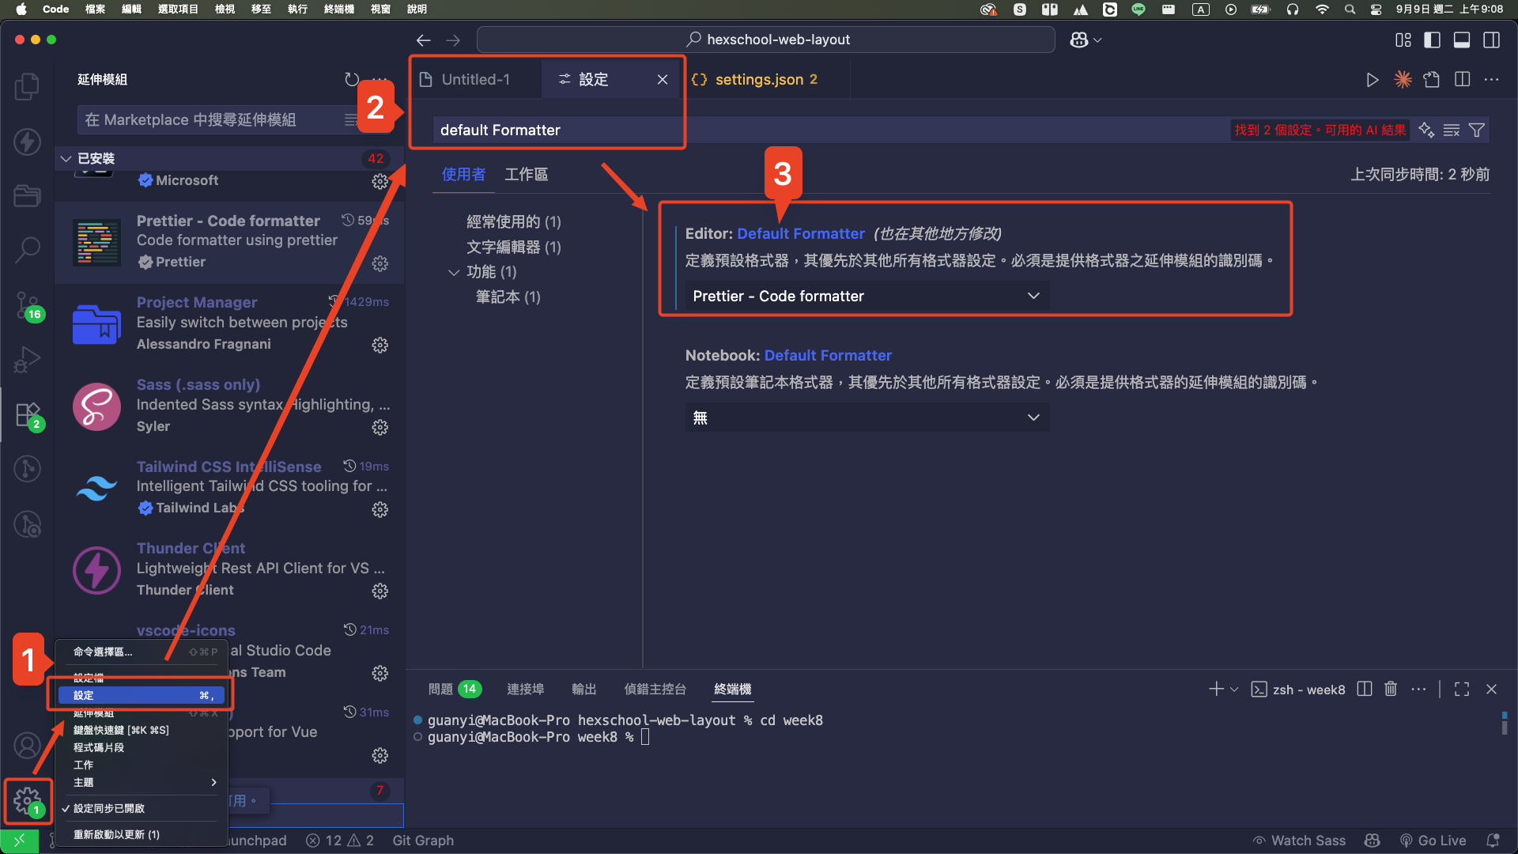Choose 鍵盤快速鍵 menu entry
Viewport: 1518px width, 854px height.
(x=141, y=730)
